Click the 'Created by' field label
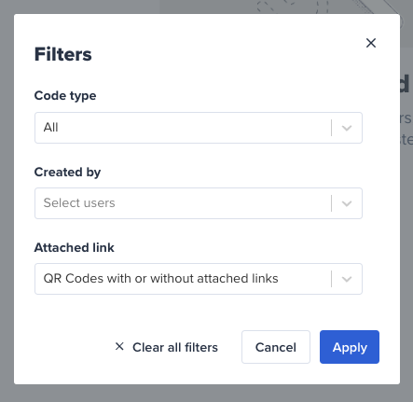The height and width of the screenshot is (402, 413). click(67, 173)
